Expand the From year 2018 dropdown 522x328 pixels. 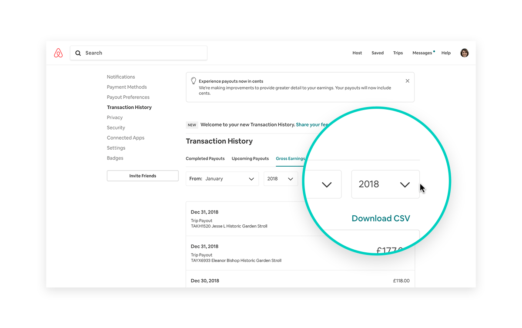(281, 179)
